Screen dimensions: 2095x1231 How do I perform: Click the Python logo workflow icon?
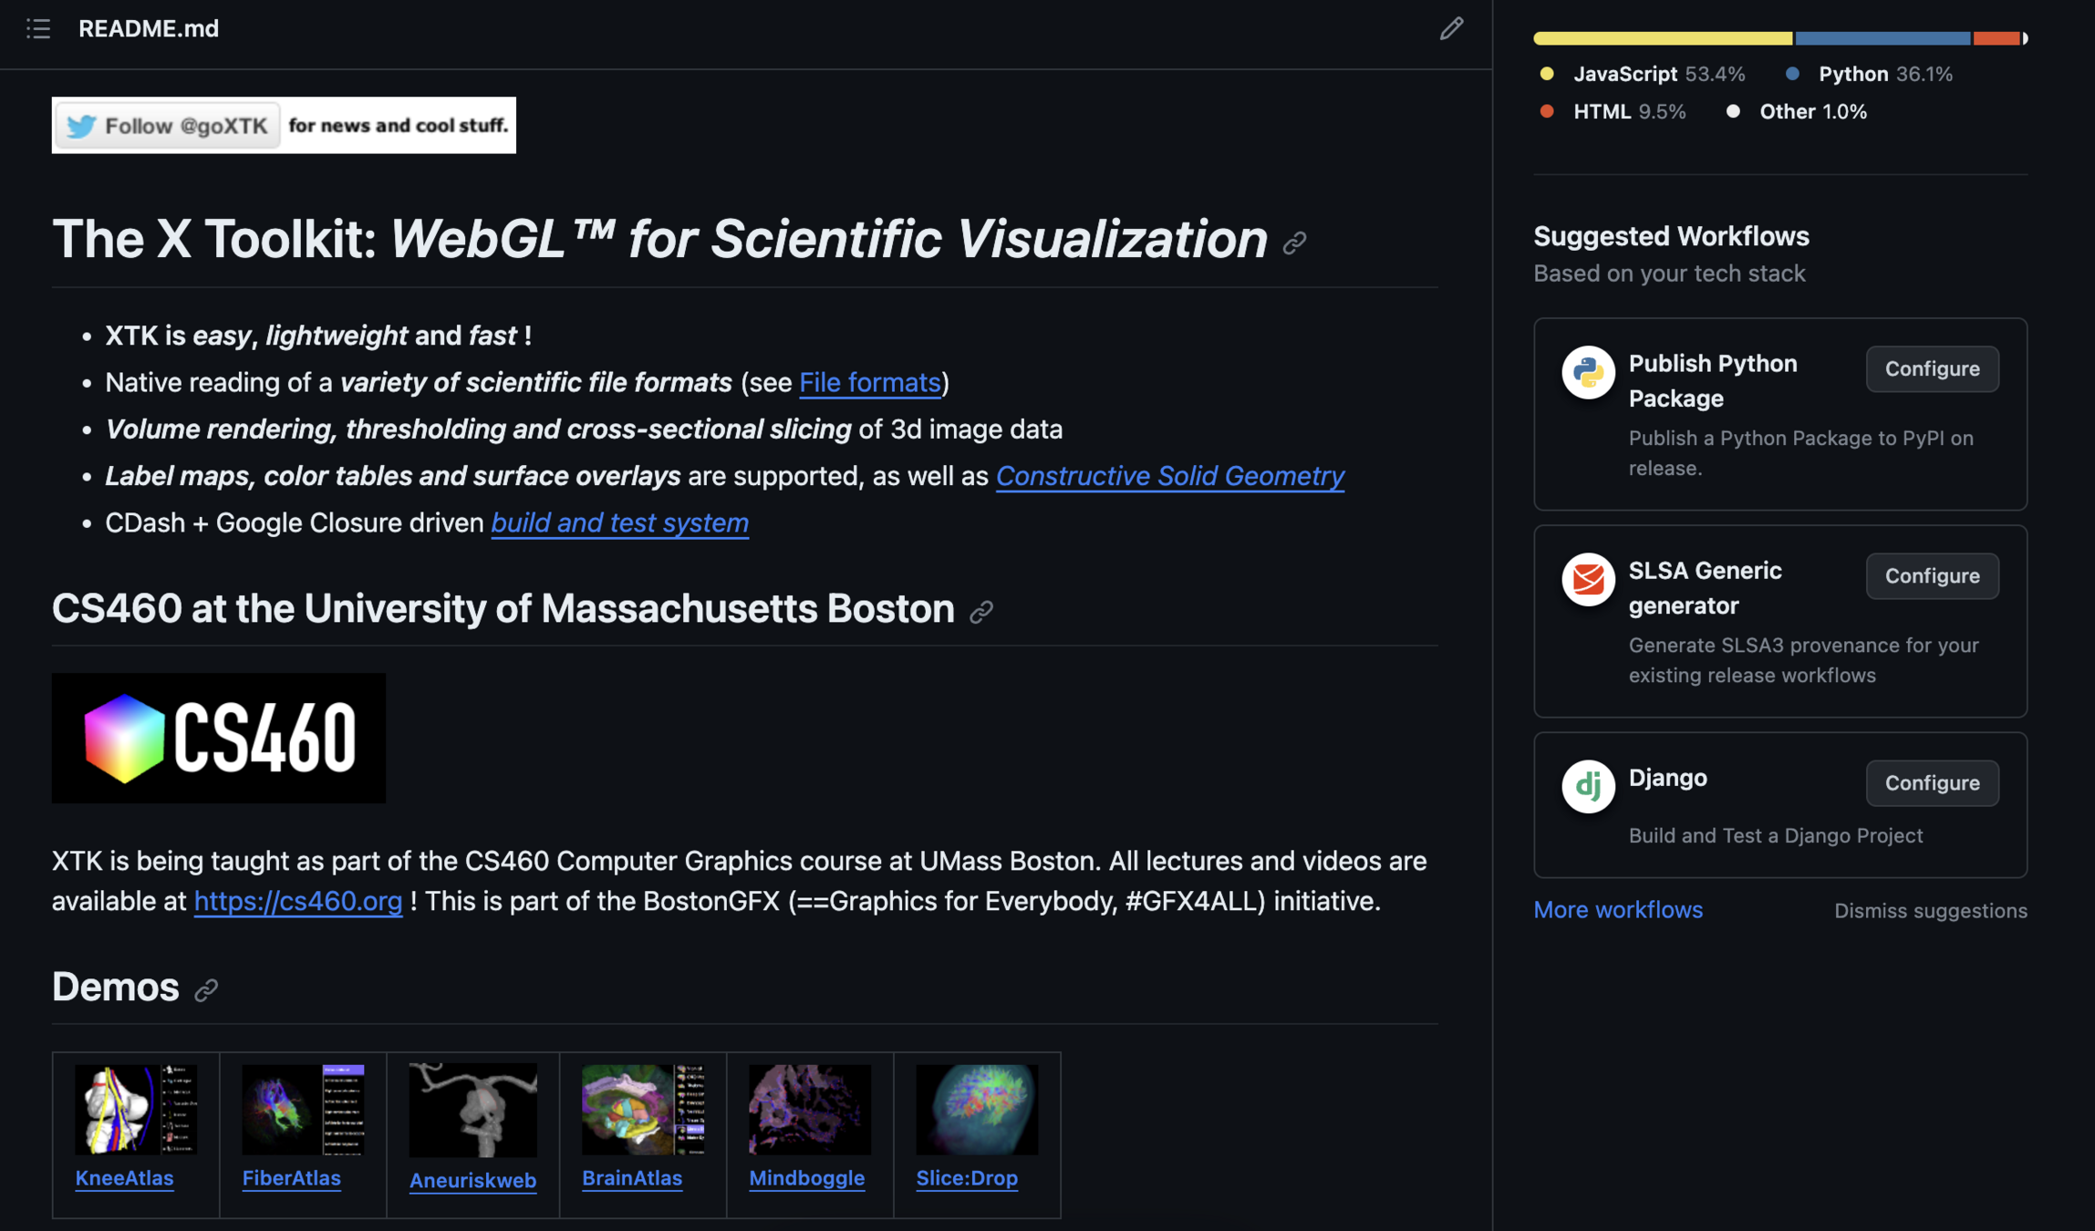click(1587, 372)
